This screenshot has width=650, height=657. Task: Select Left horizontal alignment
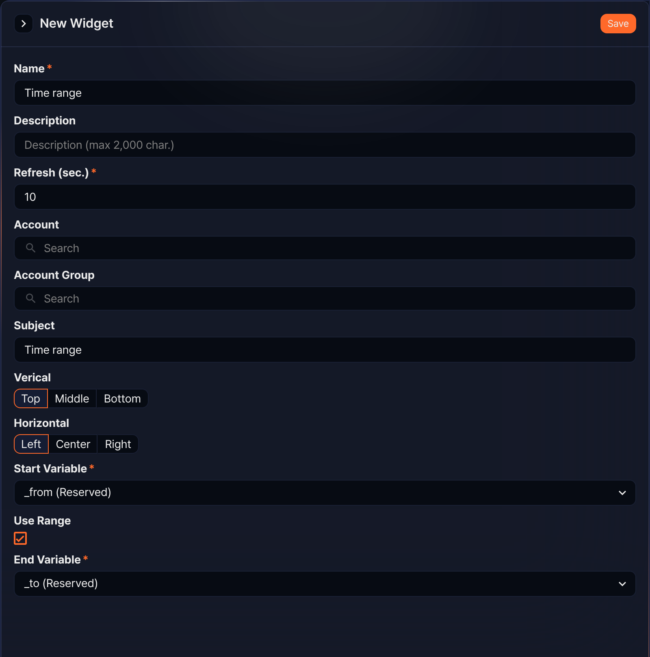point(31,444)
